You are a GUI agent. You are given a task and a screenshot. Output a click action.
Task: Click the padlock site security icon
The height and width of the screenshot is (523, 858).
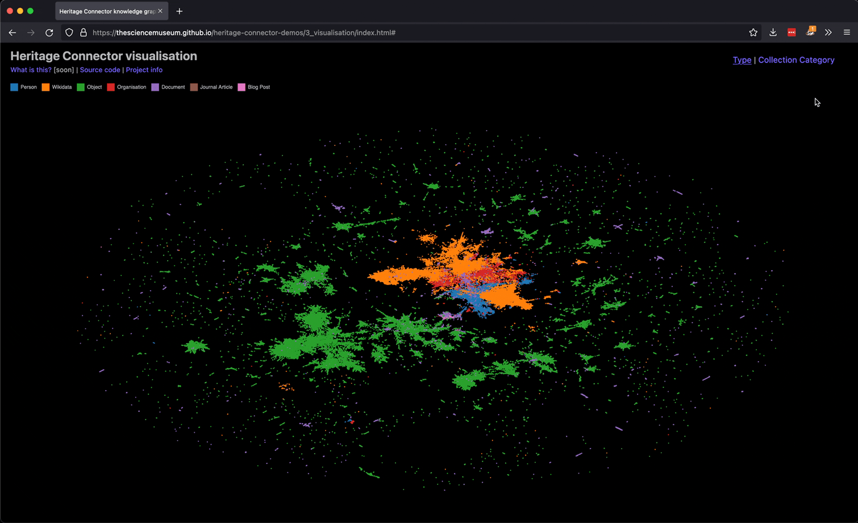coord(84,33)
